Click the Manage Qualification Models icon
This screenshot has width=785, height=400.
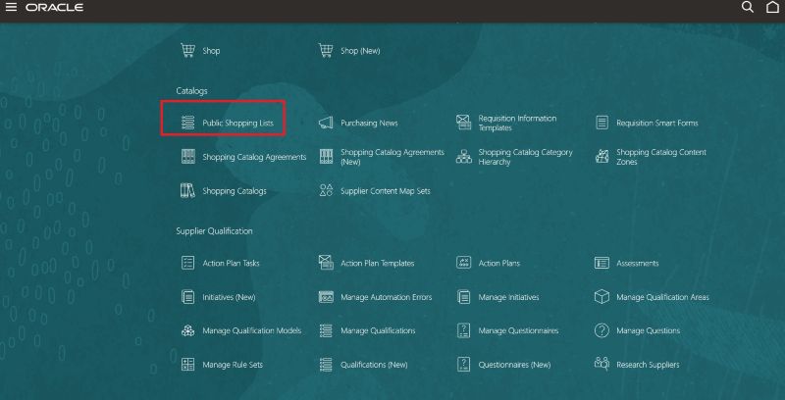[x=187, y=330]
